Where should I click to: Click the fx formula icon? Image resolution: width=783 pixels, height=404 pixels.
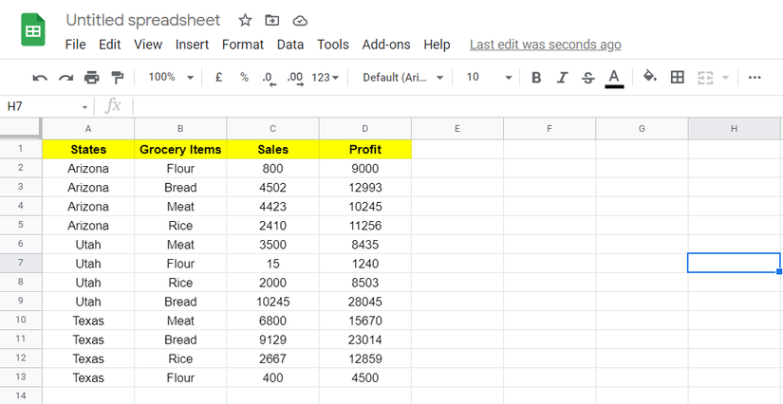point(113,105)
